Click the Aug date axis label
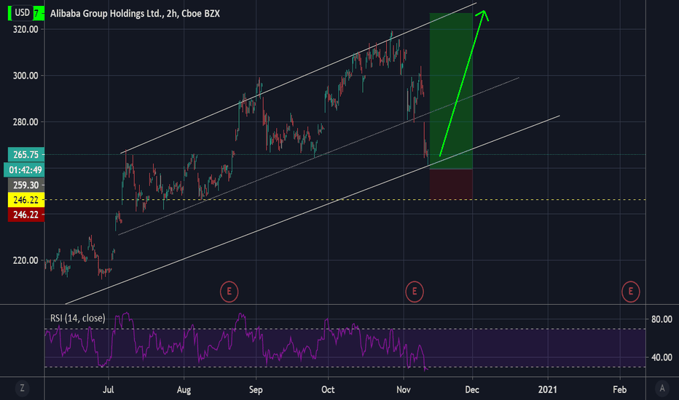679x400 pixels. coord(184,390)
